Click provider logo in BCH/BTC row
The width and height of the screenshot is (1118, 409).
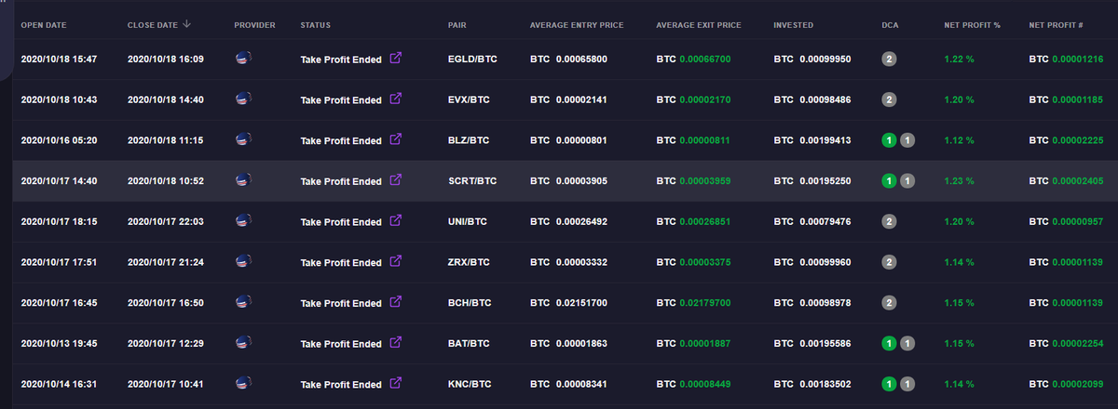[244, 302]
